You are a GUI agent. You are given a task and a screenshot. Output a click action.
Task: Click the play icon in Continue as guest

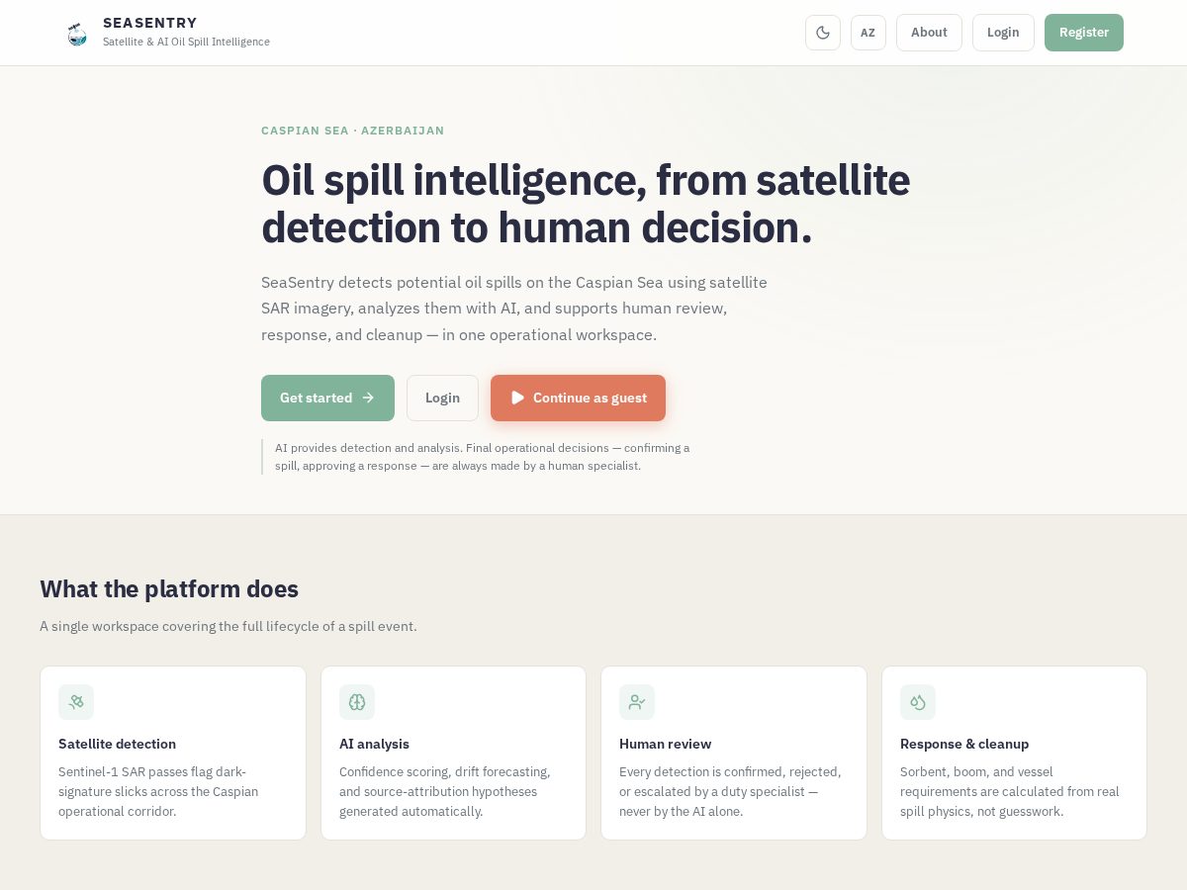517,398
